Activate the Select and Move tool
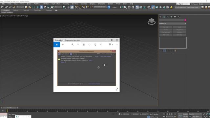Viewport: 210px width, 118px height. coord(41,7)
